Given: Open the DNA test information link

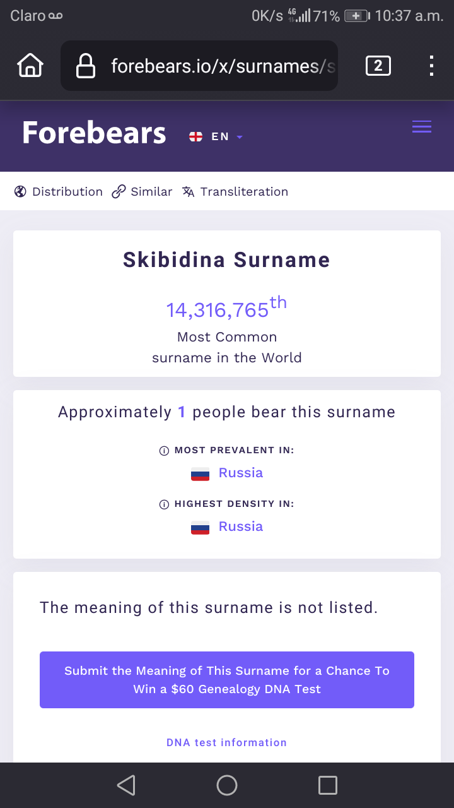Looking at the screenshot, I should pos(227,742).
